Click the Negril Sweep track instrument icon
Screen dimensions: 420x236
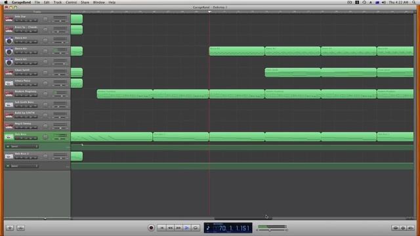pos(9,126)
